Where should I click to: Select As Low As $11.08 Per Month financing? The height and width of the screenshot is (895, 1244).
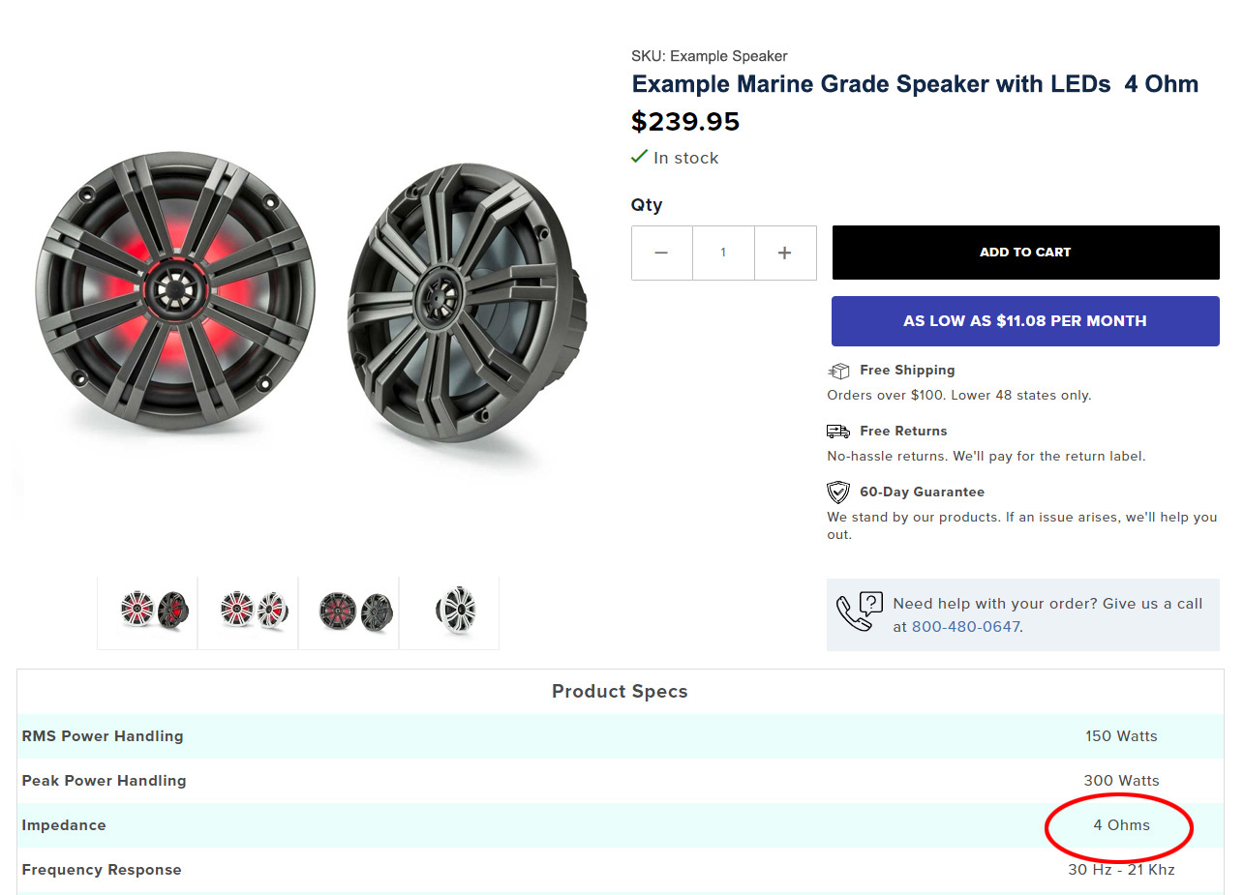point(1025,321)
